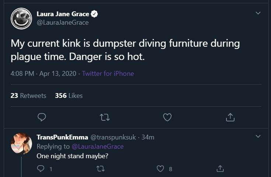The height and width of the screenshot is (177, 271).
Task: Retweet the dumpster diving tweet
Action: point(105,117)
